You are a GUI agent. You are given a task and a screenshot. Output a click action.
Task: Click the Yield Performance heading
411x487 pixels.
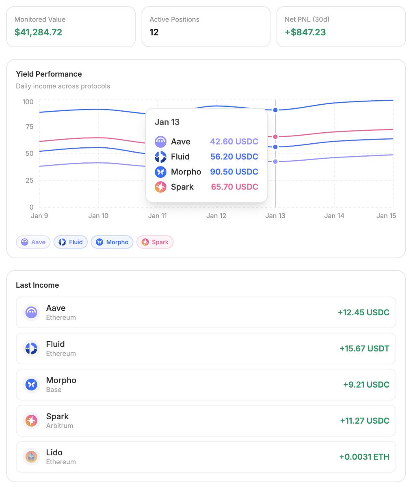coord(49,74)
